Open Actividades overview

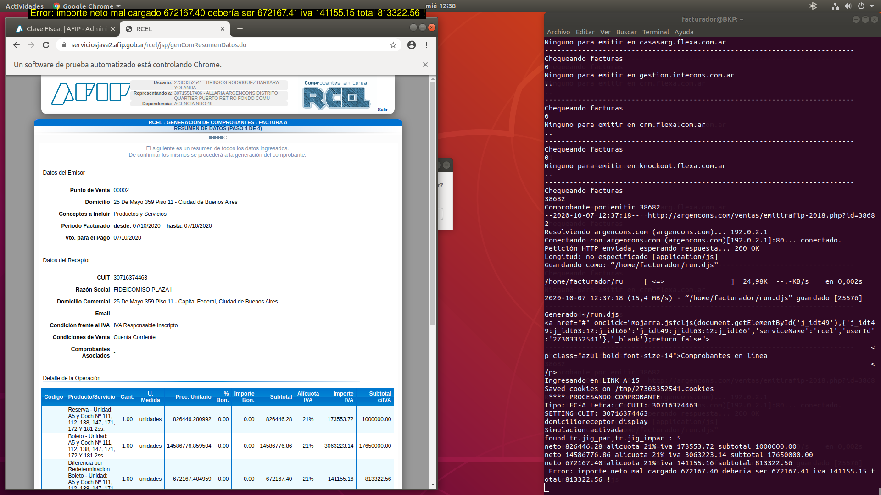24,6
